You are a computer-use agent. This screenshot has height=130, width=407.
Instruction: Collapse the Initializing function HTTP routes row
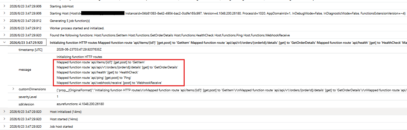4,43
